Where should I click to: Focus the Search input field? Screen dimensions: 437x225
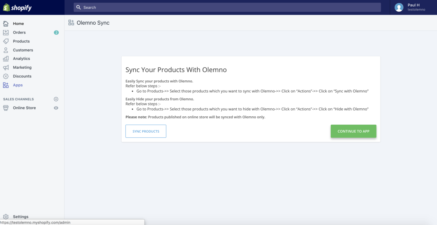[227, 7]
